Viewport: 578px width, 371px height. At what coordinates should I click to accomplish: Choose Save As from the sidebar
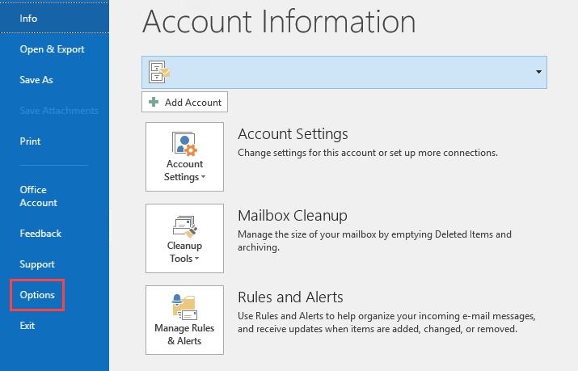(36, 80)
